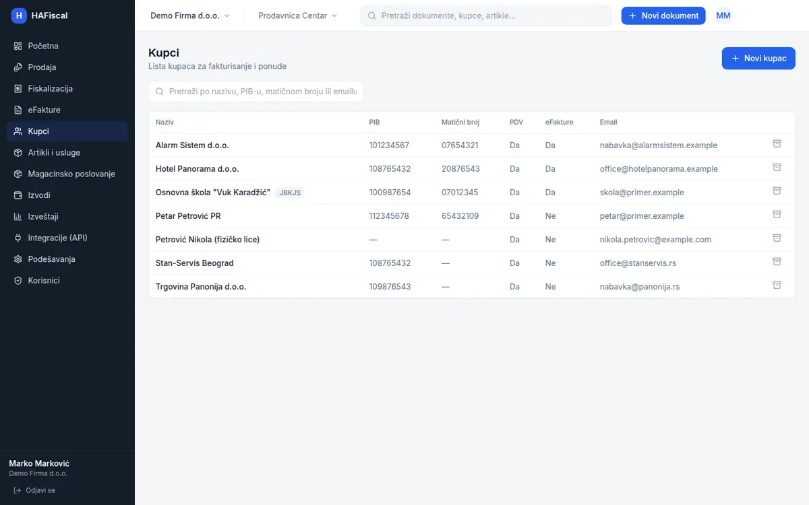This screenshot has height=505, width=809.
Task: Archive the Trgovina Panonija d.o.o. row
Action: (777, 285)
